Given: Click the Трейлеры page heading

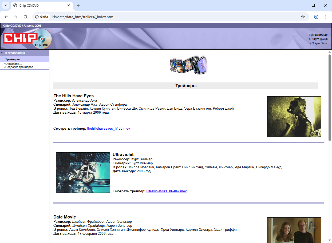Looking at the screenshot, I should pyautogui.click(x=186, y=86).
